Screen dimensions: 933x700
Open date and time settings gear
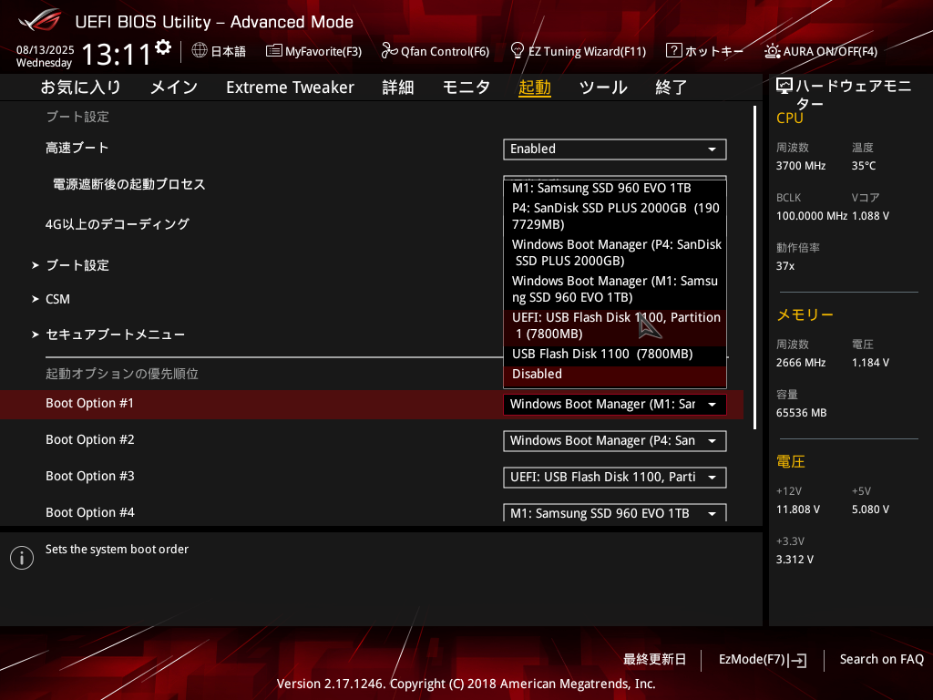[x=163, y=47]
